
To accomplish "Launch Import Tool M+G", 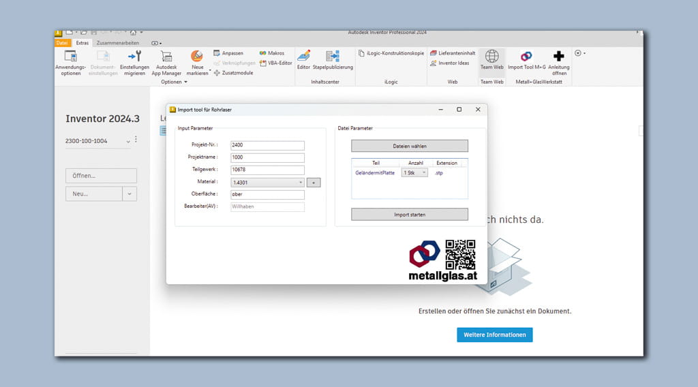I will pos(526,57).
